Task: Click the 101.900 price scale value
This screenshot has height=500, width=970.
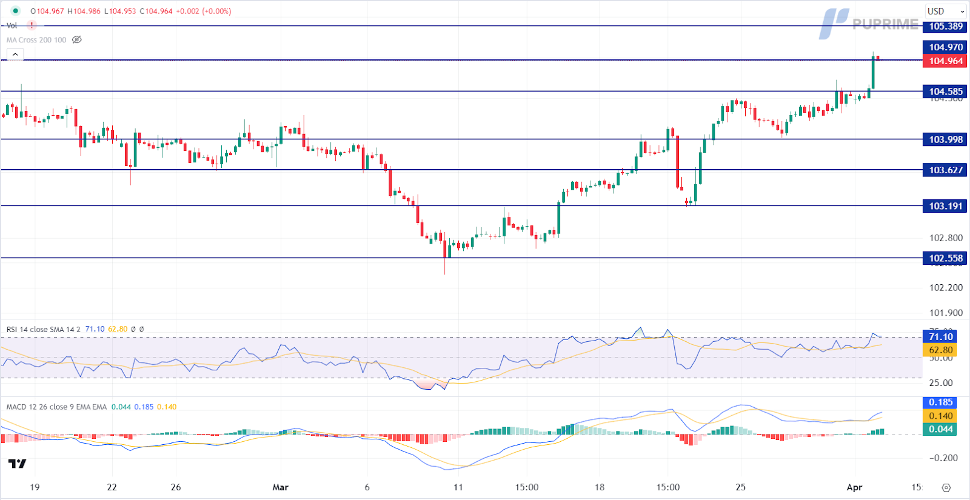Action: pyautogui.click(x=946, y=313)
